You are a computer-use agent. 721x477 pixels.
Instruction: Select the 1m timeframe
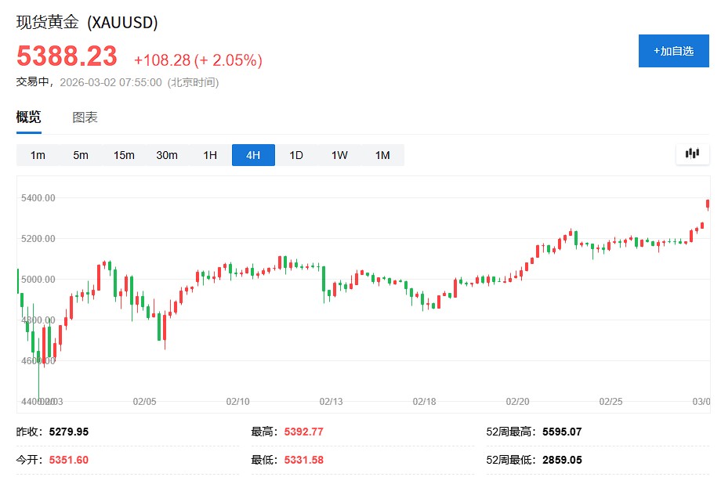[38, 155]
